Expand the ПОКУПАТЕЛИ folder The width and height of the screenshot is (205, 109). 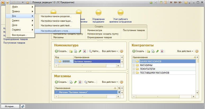134,69
